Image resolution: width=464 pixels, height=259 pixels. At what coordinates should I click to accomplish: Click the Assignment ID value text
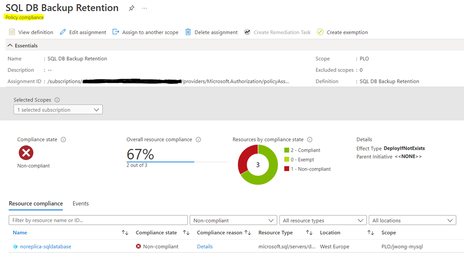coord(168,81)
